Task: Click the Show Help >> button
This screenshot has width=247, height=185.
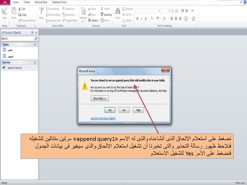Action: click(x=100, y=98)
